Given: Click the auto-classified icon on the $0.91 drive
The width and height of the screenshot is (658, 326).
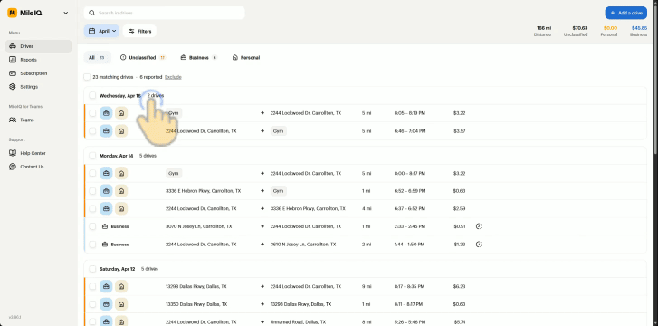Looking at the screenshot, I should click(x=479, y=226).
